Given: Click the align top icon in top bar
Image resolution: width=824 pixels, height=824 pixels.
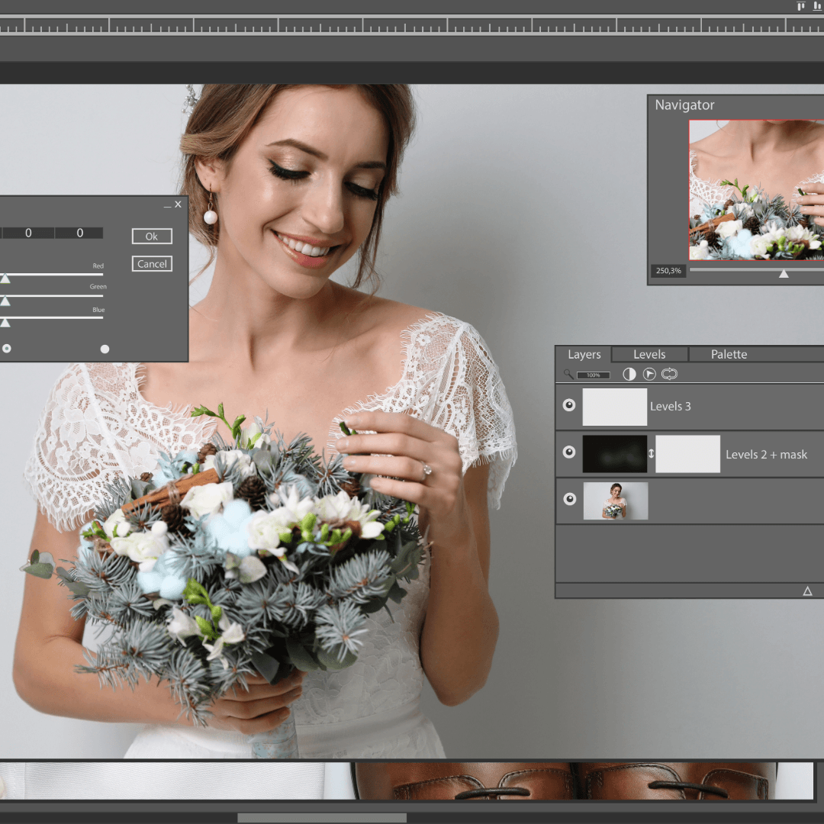Looking at the screenshot, I should pos(800,6).
